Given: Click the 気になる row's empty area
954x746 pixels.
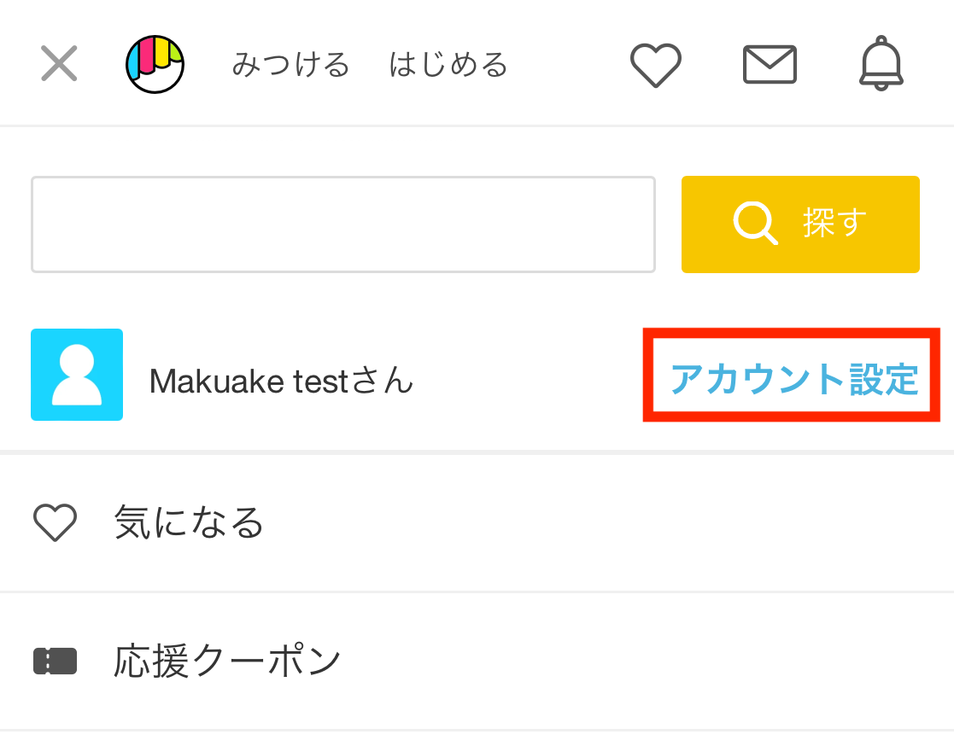Looking at the screenshot, I should coord(608,523).
